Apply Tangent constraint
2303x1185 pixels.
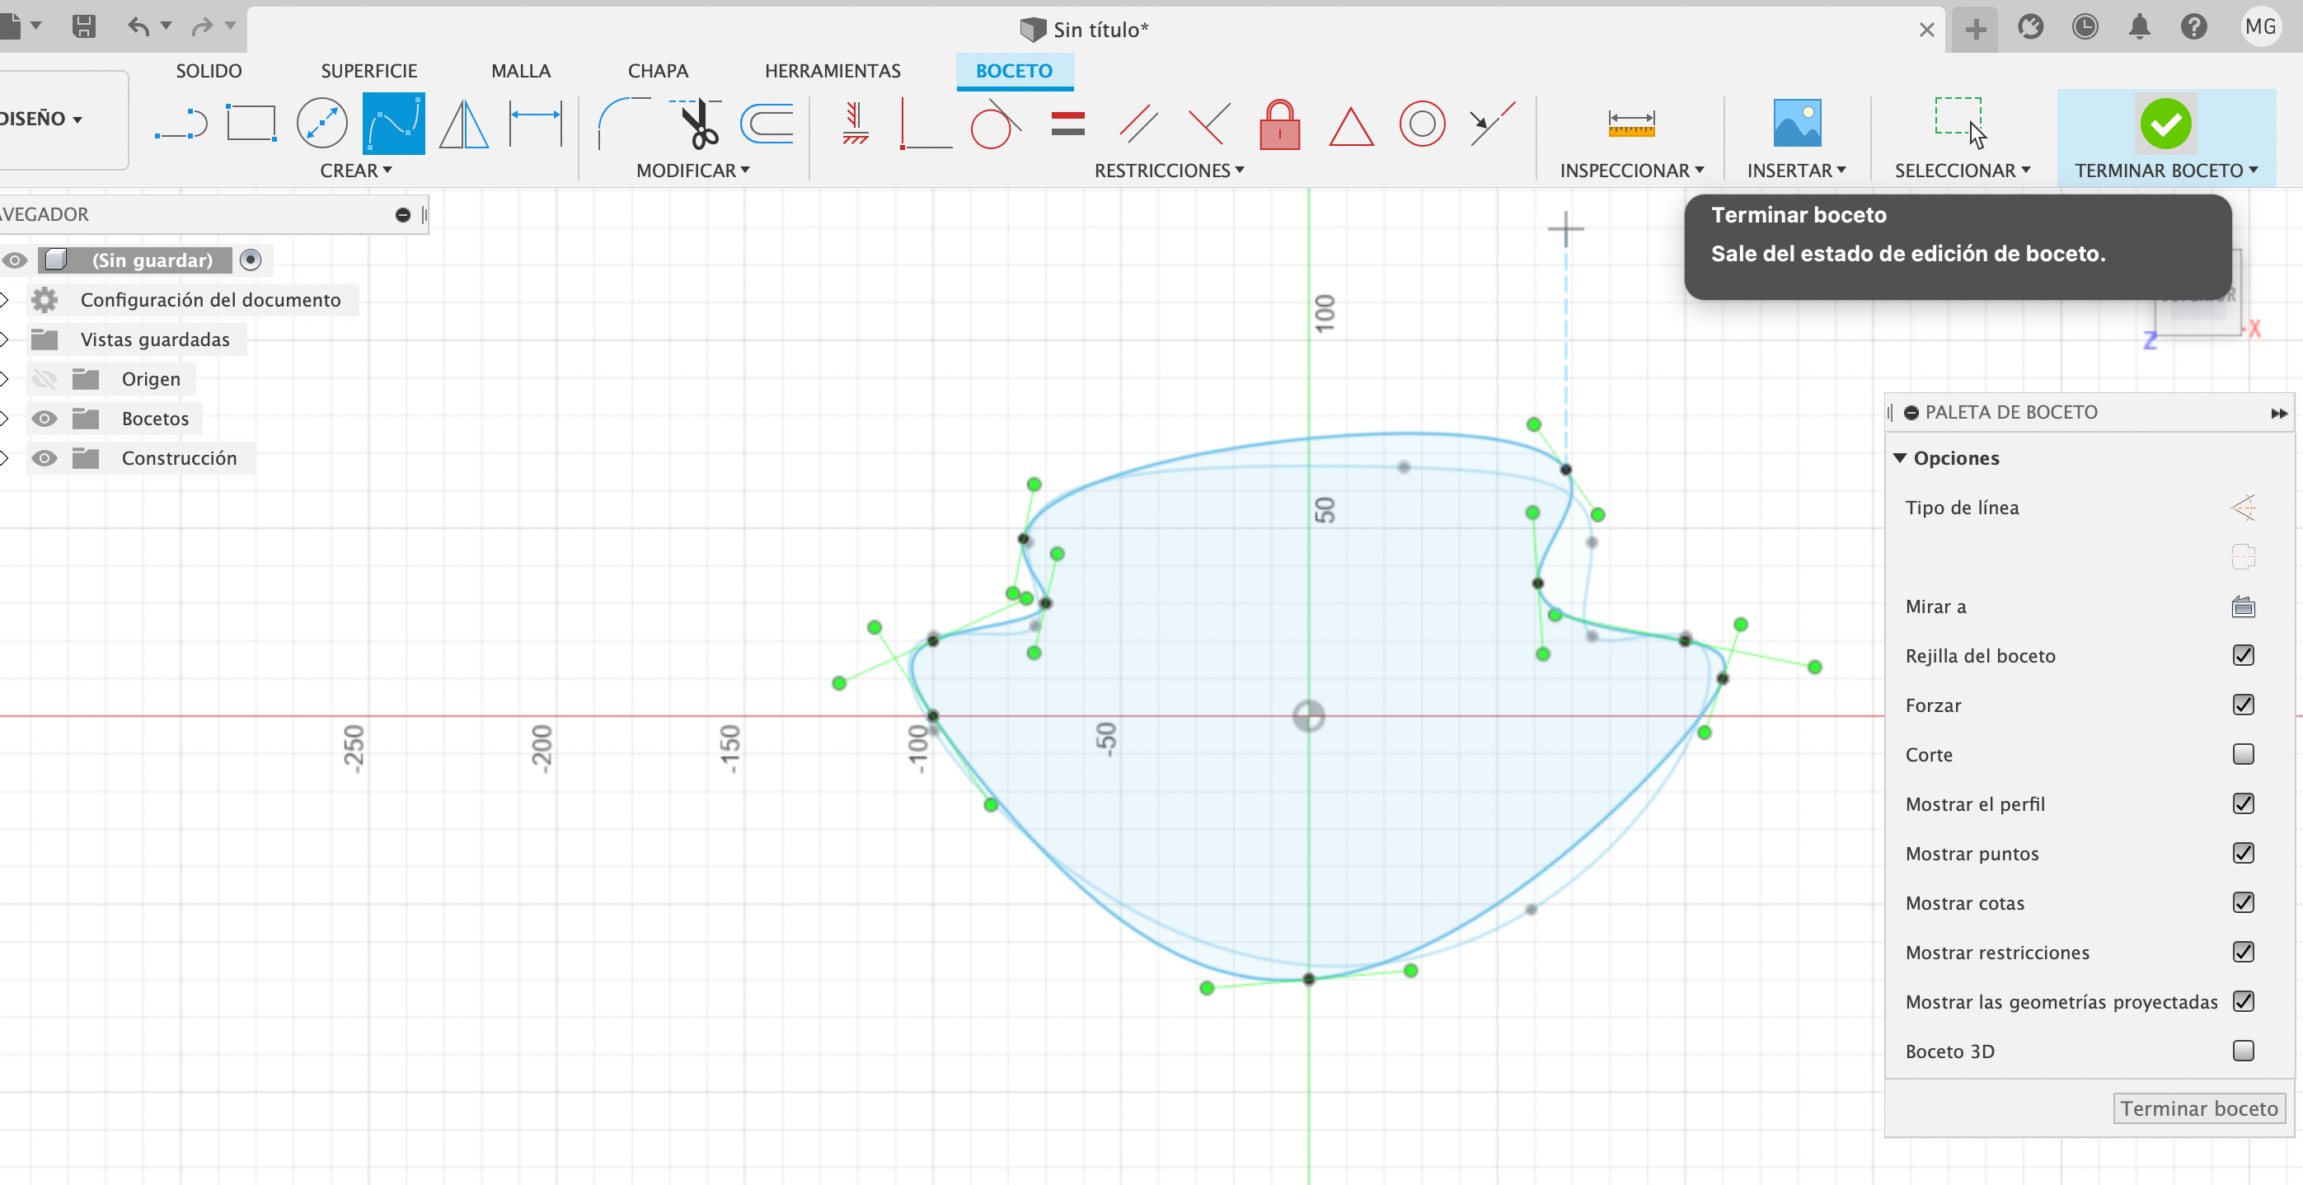(x=996, y=124)
